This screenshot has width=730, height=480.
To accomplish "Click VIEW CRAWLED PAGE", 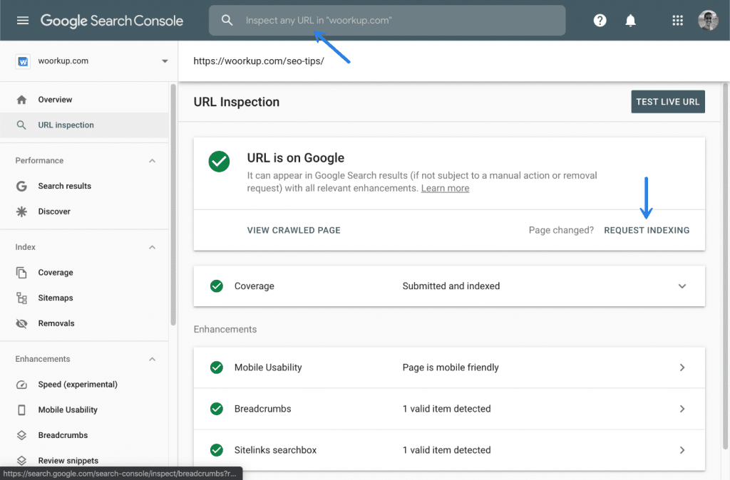I will click(x=294, y=230).
